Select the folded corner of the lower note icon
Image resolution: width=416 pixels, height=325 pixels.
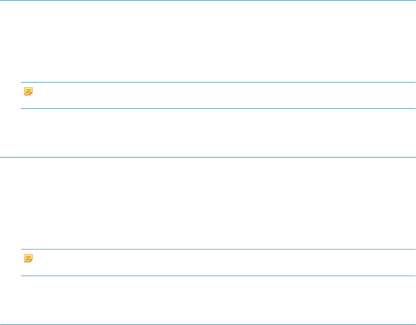point(31,260)
